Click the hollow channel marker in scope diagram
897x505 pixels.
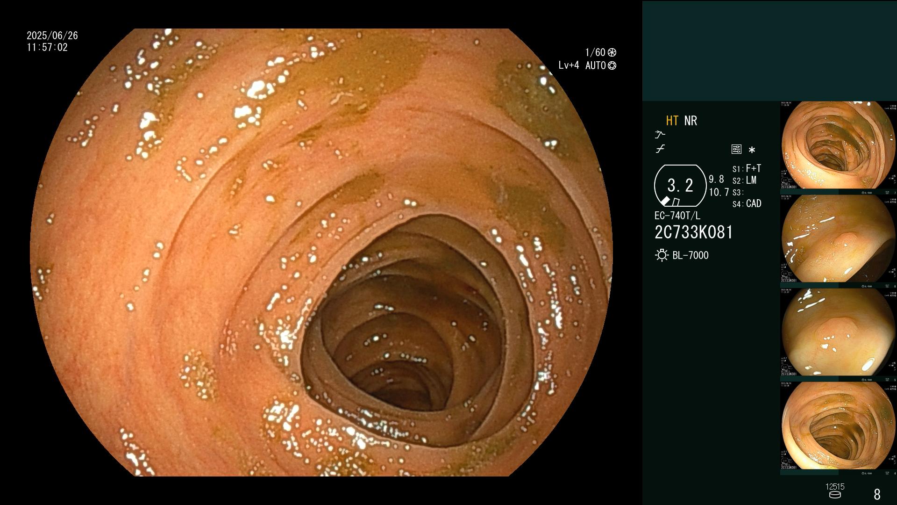676,202
